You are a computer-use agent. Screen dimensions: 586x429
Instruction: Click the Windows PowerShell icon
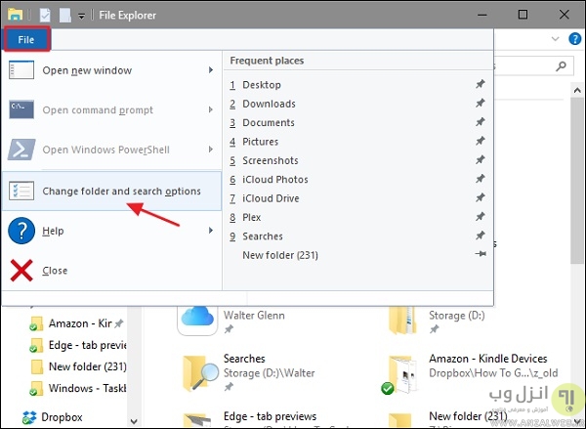coord(21,150)
